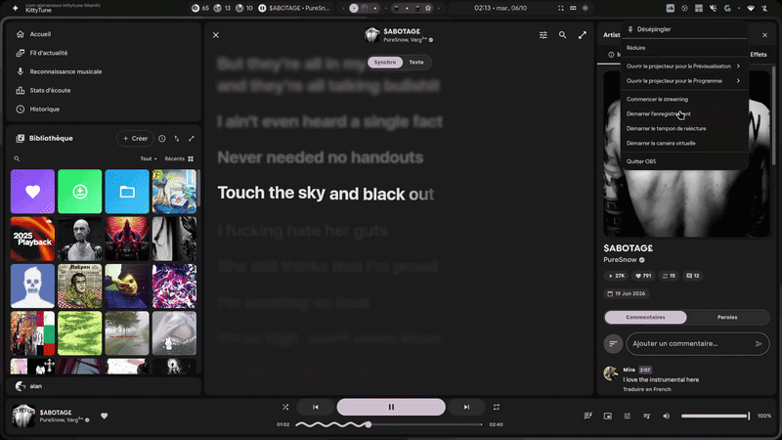Image resolution: width=782 pixels, height=440 pixels.
Task: Close the lyrics view
Action: [x=216, y=35]
